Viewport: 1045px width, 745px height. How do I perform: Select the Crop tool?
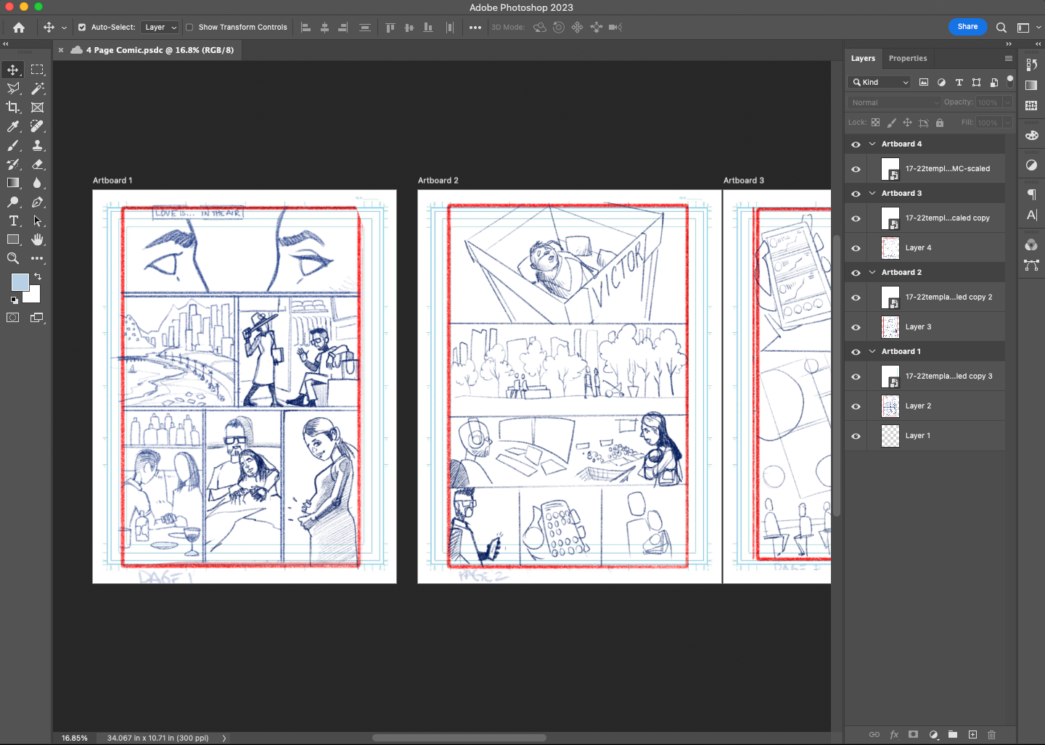pos(13,107)
